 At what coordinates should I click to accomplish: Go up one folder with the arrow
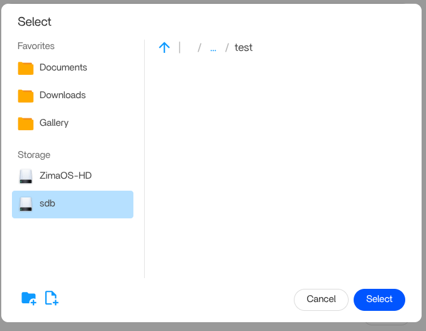coord(164,48)
